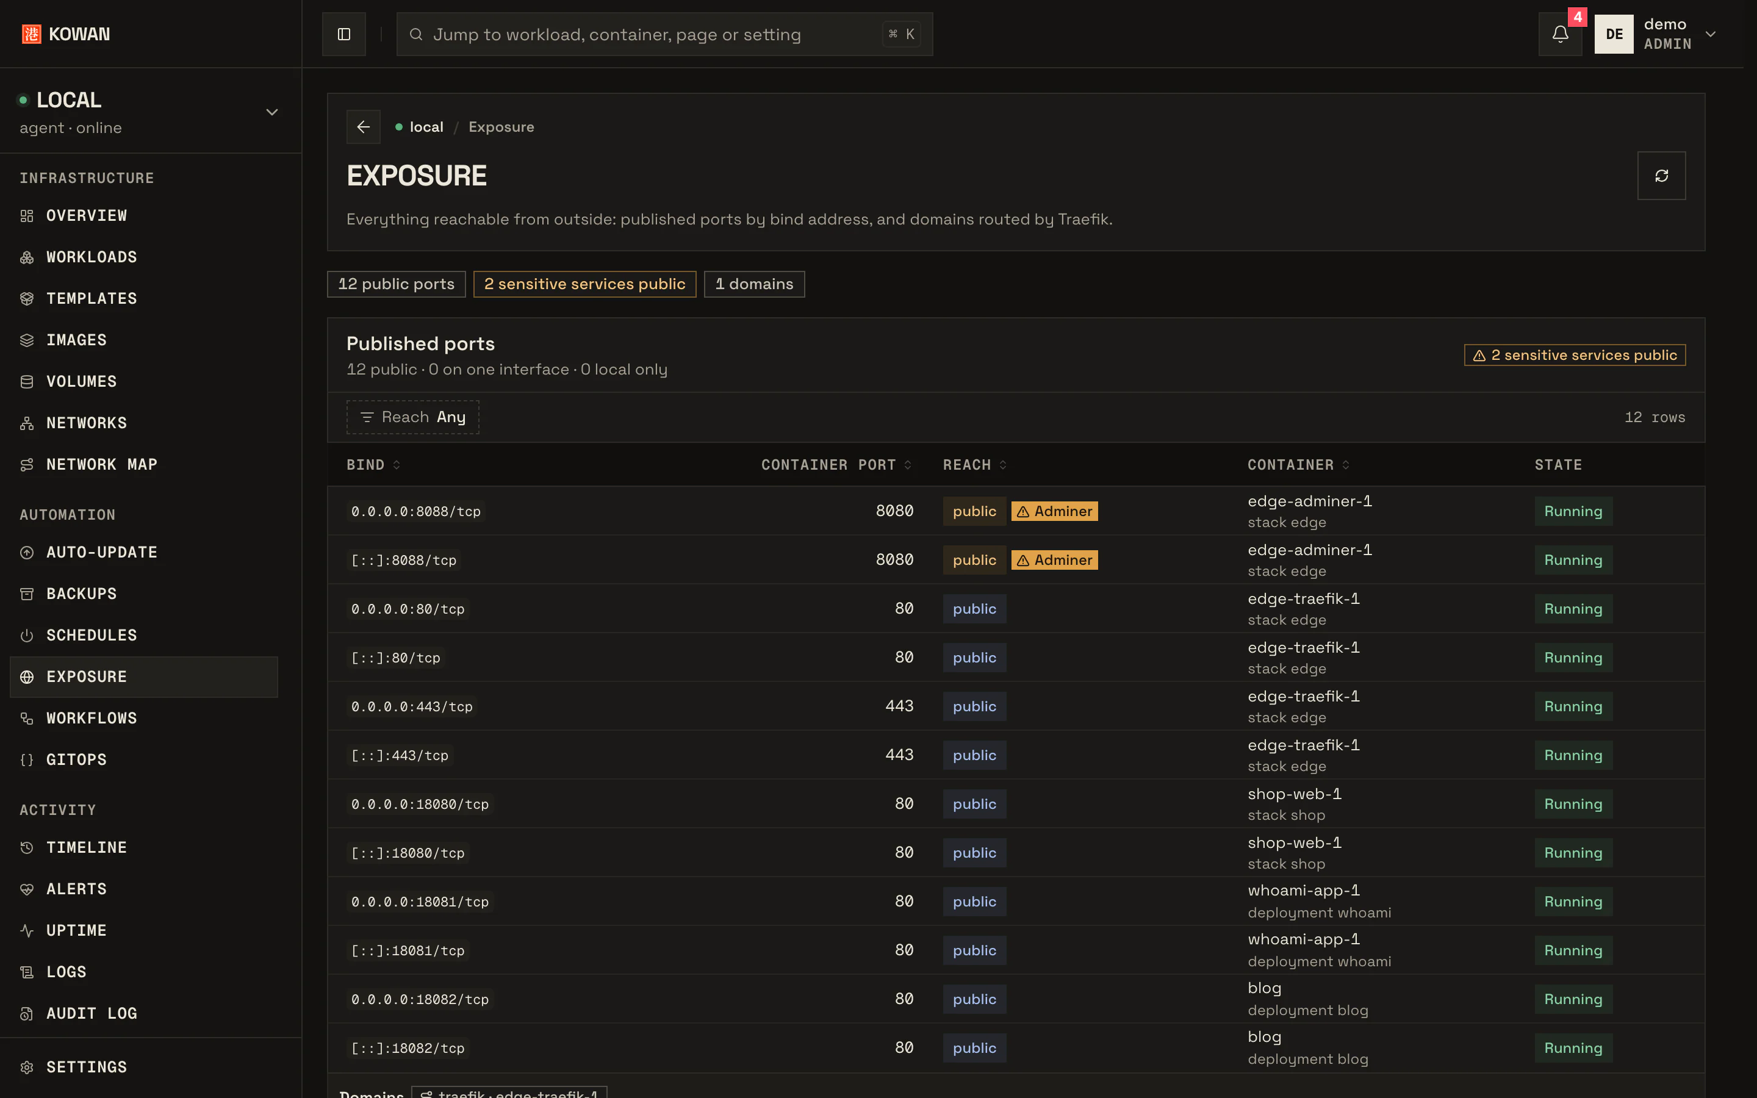This screenshot has width=1757, height=1098.
Task: Expand the LOCAL agent selector chevron
Action: [x=272, y=112]
